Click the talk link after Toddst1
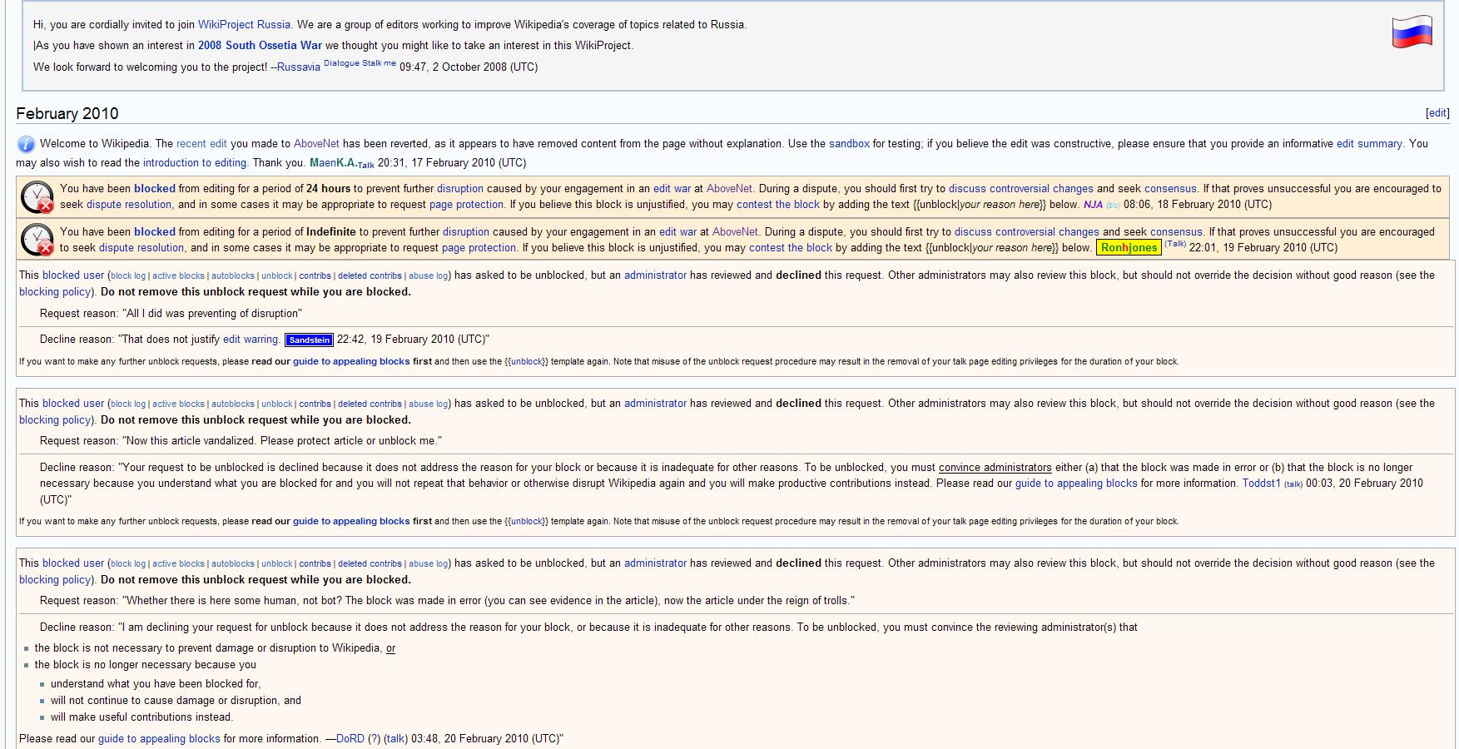 click(x=1293, y=484)
